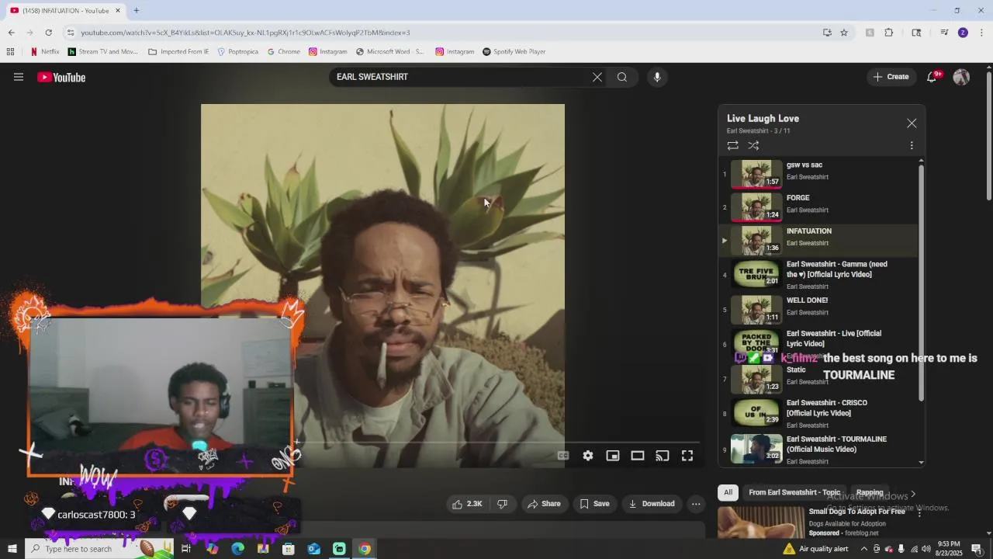Open playlist three-dot options menu
The width and height of the screenshot is (993, 559).
[x=912, y=145]
